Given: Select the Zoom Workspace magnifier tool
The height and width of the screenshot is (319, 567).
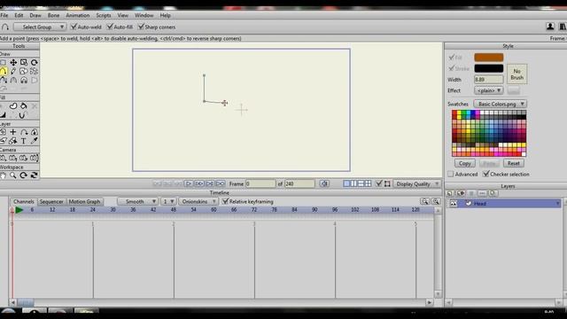Looking at the screenshot, I should pos(13,175).
